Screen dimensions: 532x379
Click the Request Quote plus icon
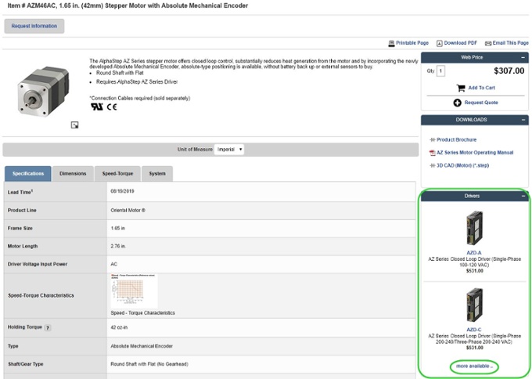pos(457,103)
